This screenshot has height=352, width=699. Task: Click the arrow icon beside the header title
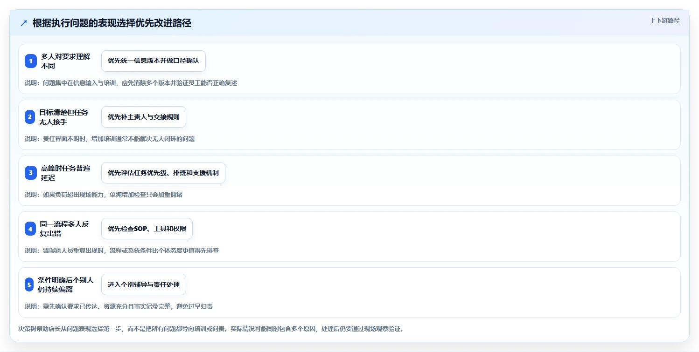pos(24,23)
